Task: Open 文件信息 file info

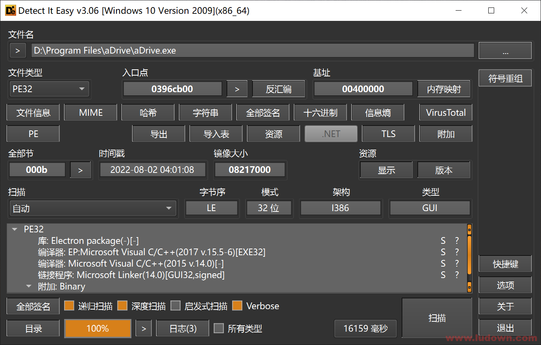Action: point(33,113)
